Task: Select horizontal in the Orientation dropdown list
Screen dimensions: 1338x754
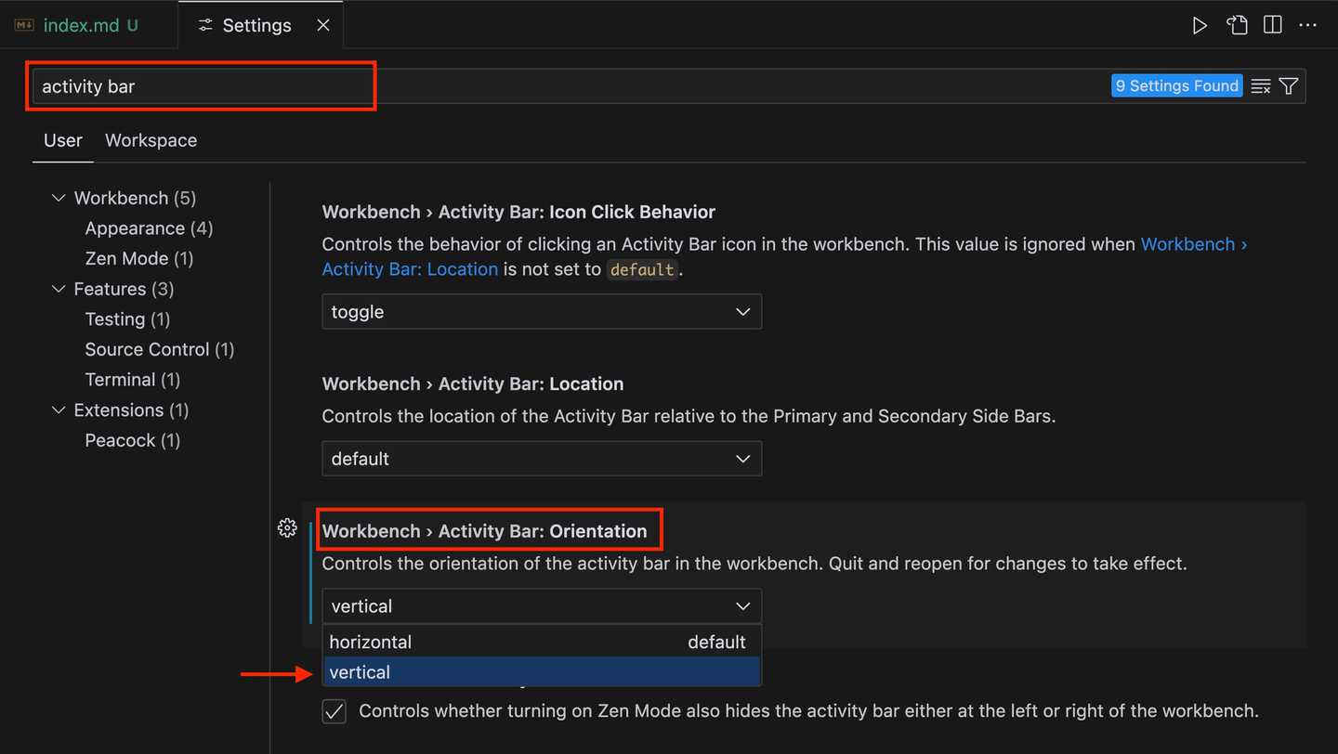Action: pos(371,642)
